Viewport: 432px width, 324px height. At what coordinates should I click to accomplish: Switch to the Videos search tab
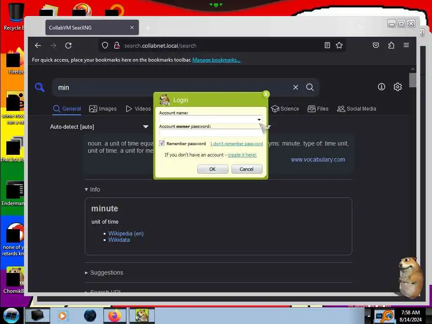[138, 109]
